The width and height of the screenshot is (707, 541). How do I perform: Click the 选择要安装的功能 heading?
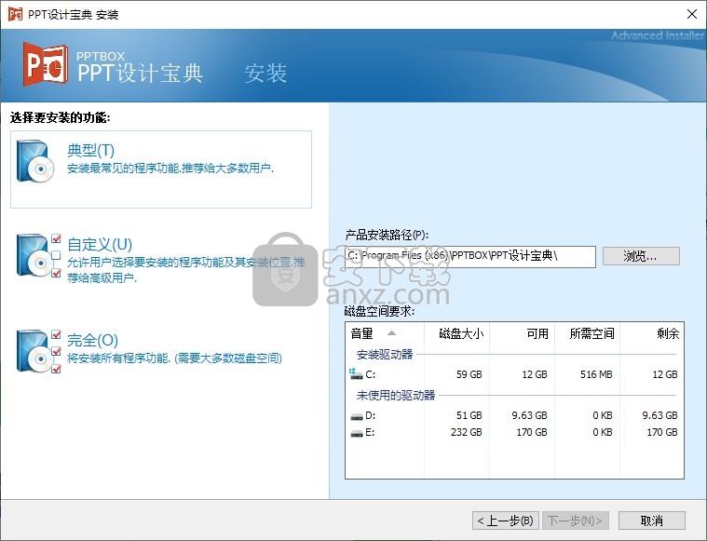click(x=60, y=117)
